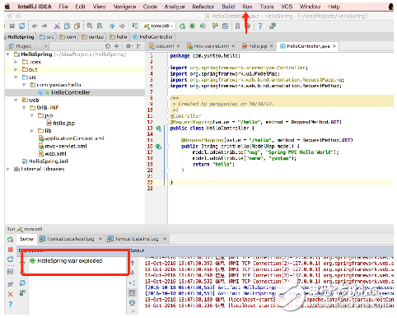Select HelloSpring.iml file in tree
The height and width of the screenshot is (318, 397).
tap(45, 161)
